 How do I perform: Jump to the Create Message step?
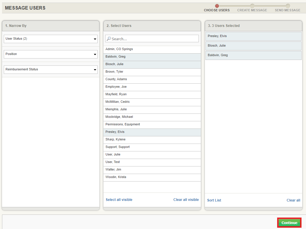coord(252,8)
